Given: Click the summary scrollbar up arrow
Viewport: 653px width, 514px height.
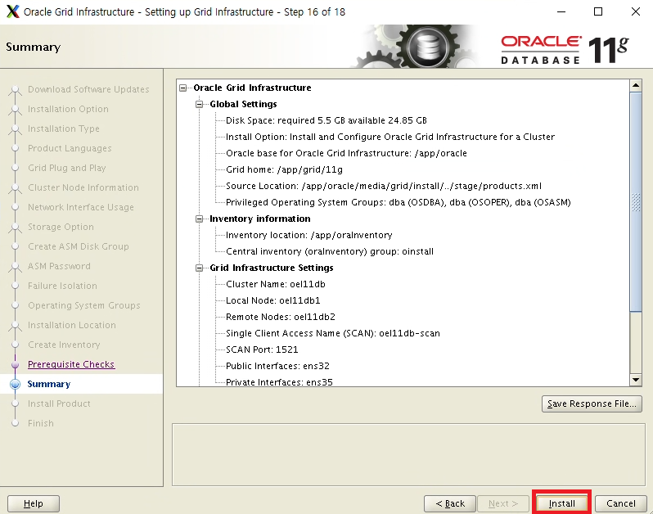Looking at the screenshot, I should point(636,86).
